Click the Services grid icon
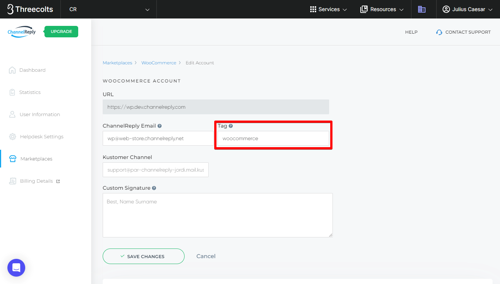 313,9
